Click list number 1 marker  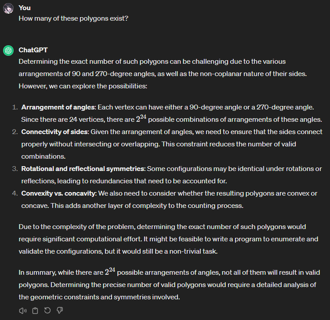tap(15, 107)
